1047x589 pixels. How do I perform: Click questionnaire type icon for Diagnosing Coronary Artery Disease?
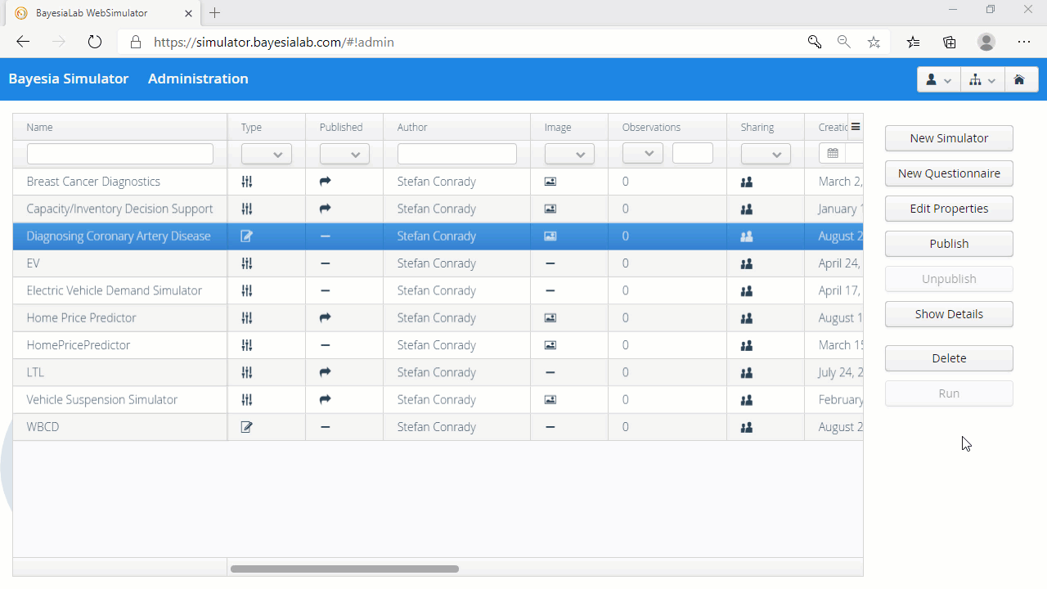click(247, 236)
